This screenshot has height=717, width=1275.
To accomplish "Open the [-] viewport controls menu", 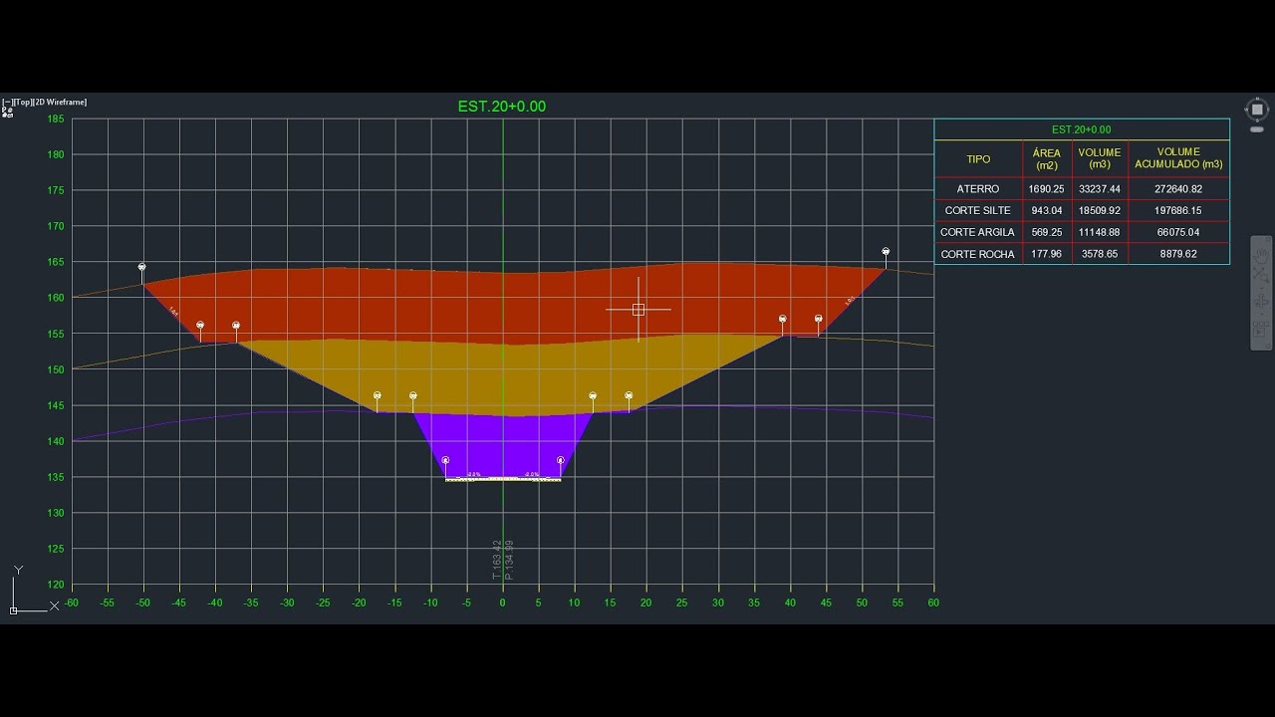I will (7, 102).
